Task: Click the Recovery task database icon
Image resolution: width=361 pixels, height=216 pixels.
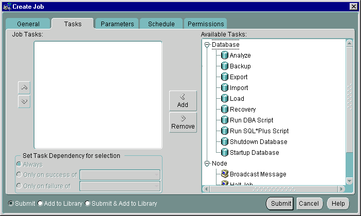Action: [x=225, y=110]
